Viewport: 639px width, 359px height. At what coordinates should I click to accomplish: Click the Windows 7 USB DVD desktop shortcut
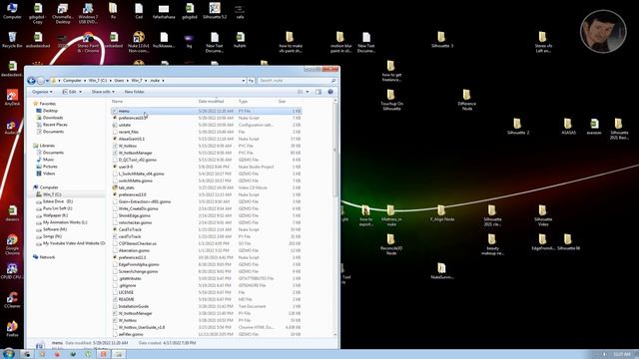pos(88,13)
